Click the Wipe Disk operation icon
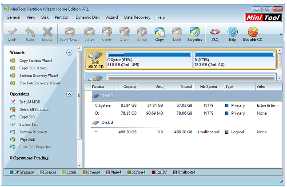 13,139
